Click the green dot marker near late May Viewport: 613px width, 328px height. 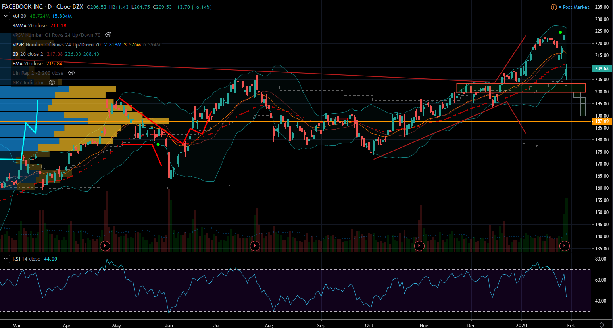158,145
